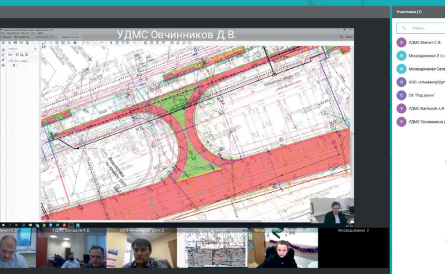Expand the zoom percentage dropdown

(137, 43)
